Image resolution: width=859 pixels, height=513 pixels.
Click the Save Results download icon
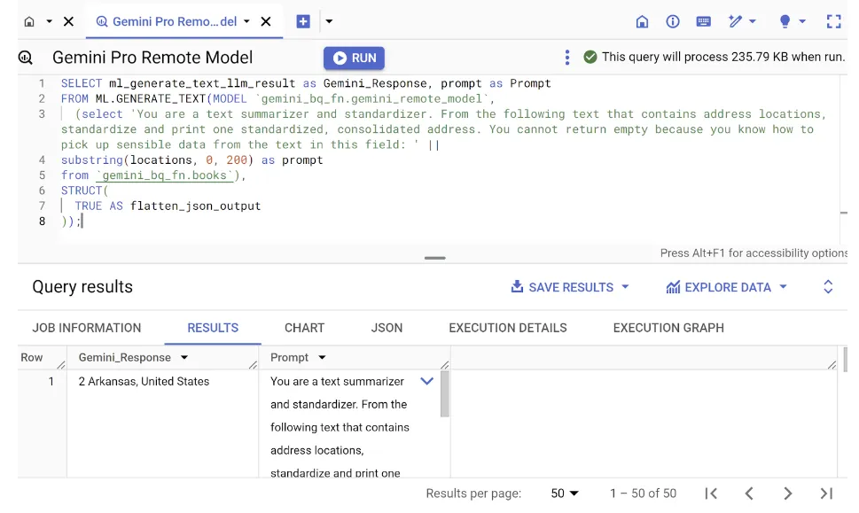(515, 286)
